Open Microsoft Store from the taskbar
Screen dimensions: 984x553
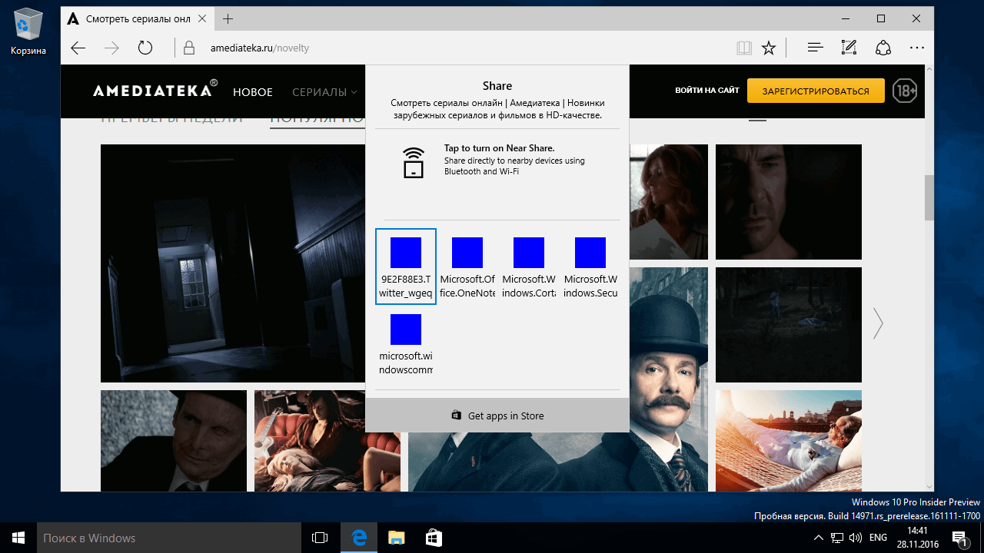434,538
